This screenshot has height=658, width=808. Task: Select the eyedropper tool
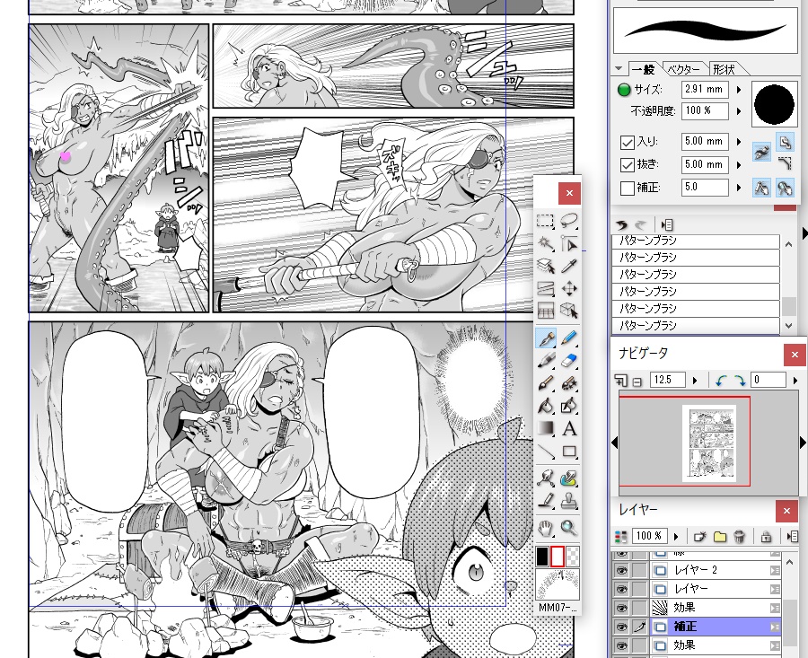click(x=569, y=266)
